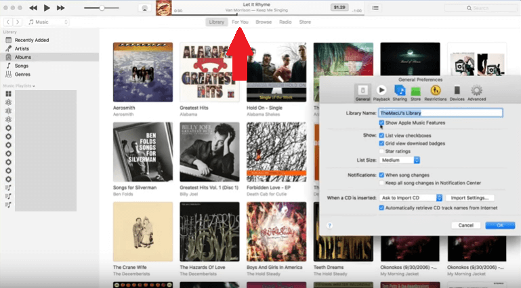Switch to the Radio tab
Image resolution: width=521 pixels, height=288 pixels.
point(285,22)
